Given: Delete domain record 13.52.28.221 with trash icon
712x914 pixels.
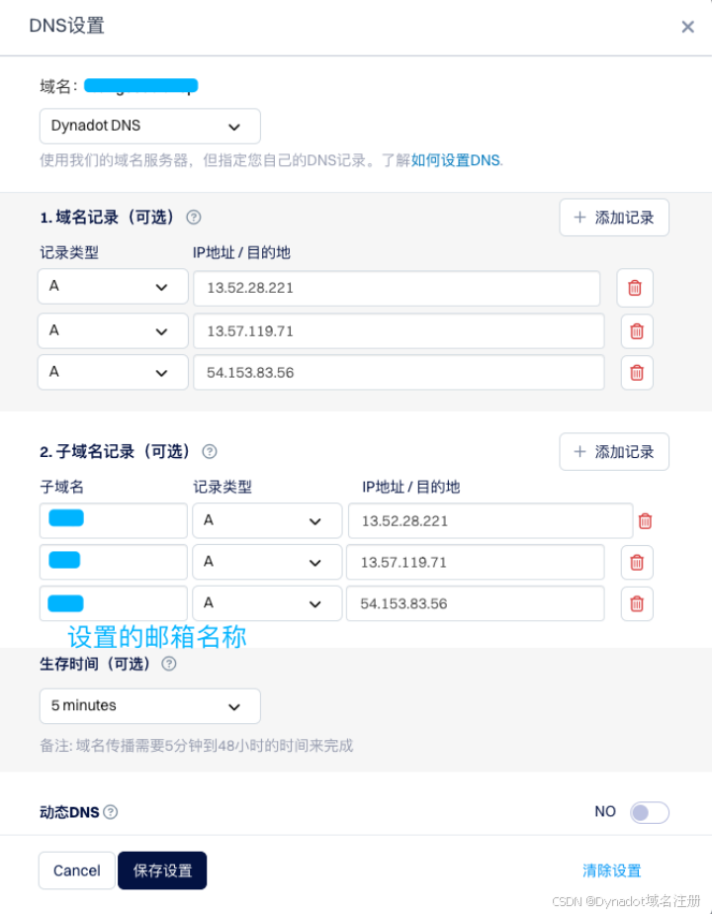Looking at the screenshot, I should click(635, 288).
